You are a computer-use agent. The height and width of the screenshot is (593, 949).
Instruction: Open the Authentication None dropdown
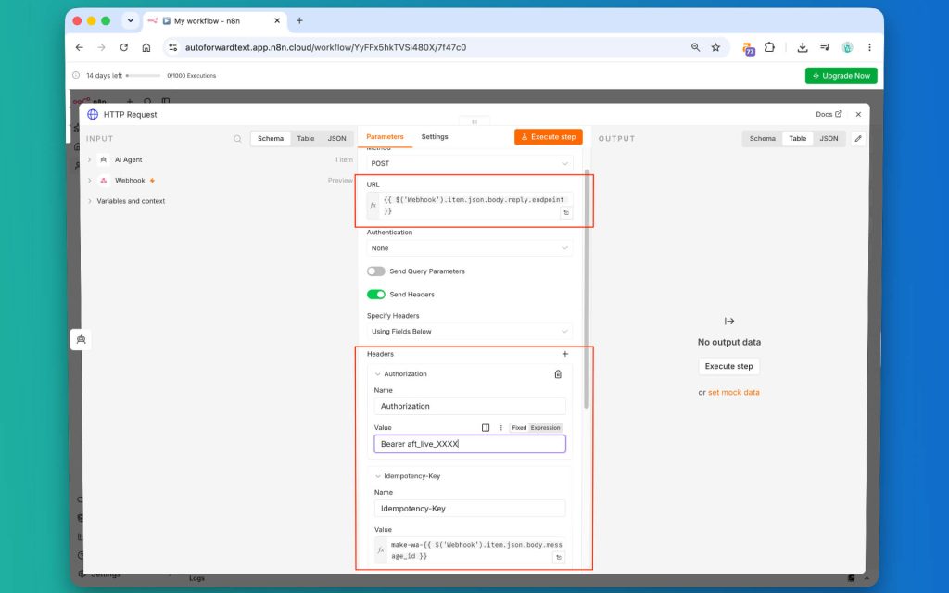point(470,248)
